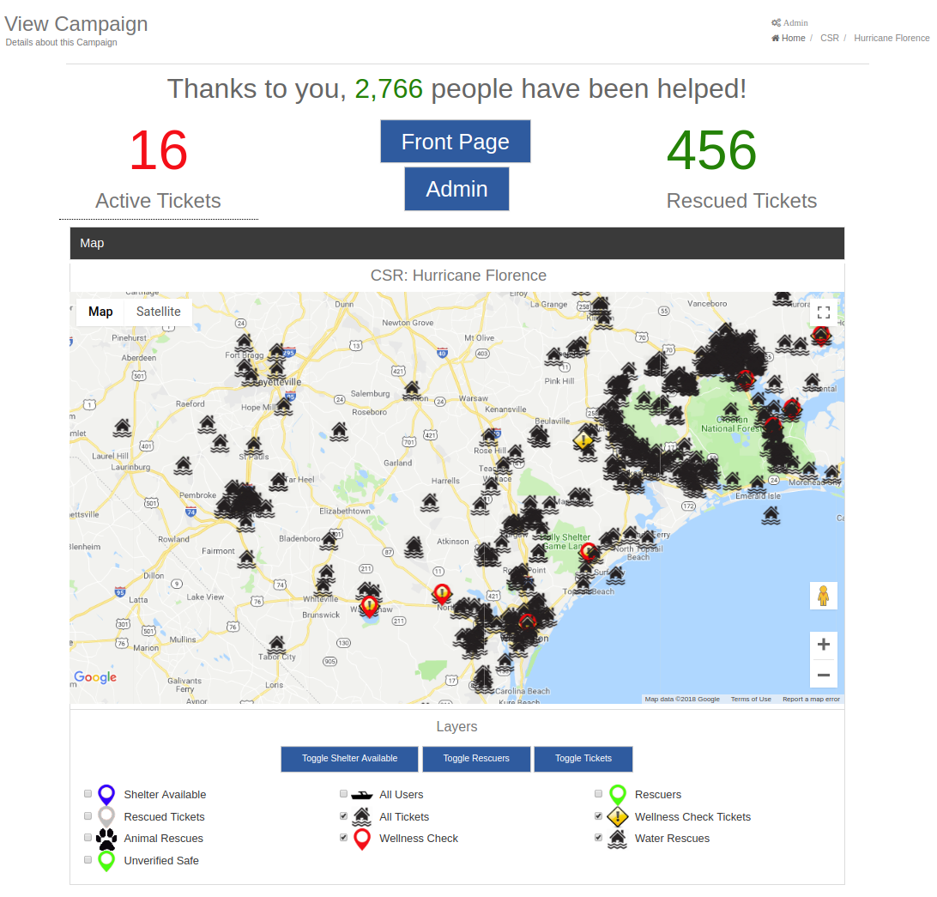
Task: Click house marker near Atkinson
Action: pos(414,547)
